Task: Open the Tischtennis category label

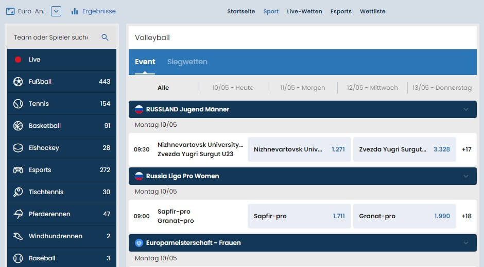Action: coord(46,192)
